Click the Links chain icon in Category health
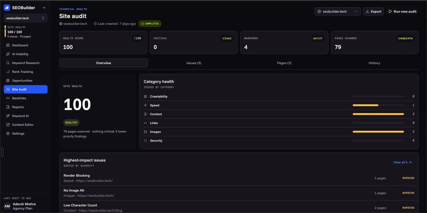This screenshot has width=427, height=213. click(145, 123)
